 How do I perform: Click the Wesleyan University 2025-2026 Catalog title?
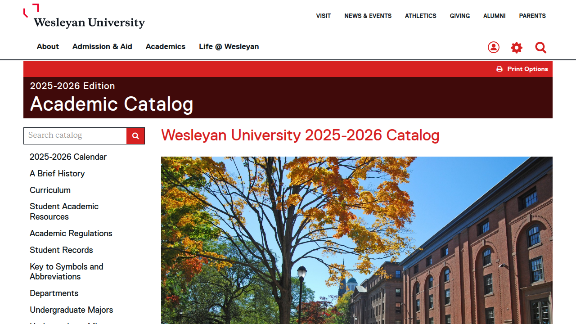click(x=300, y=135)
